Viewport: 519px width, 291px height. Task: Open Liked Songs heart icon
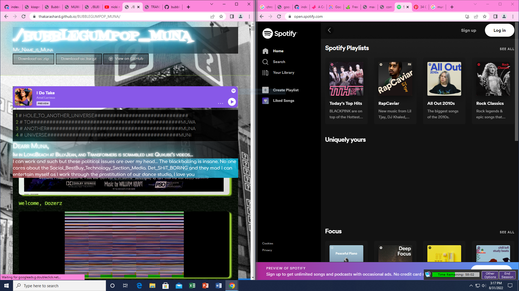pos(265,101)
